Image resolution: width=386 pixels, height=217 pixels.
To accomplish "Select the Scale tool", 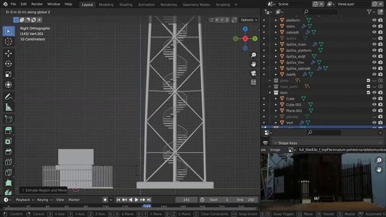I will [8, 74].
